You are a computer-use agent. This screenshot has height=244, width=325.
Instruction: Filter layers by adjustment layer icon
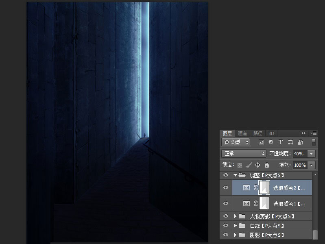[270, 142]
